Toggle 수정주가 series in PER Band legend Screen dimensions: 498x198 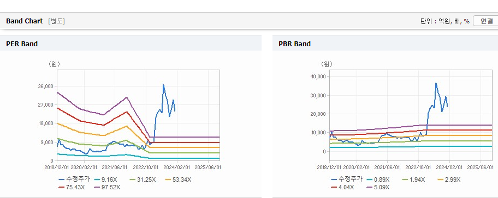74,180
